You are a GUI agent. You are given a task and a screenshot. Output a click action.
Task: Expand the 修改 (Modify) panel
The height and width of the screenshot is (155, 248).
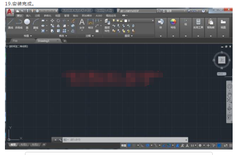pyautogui.click(x=63, y=36)
